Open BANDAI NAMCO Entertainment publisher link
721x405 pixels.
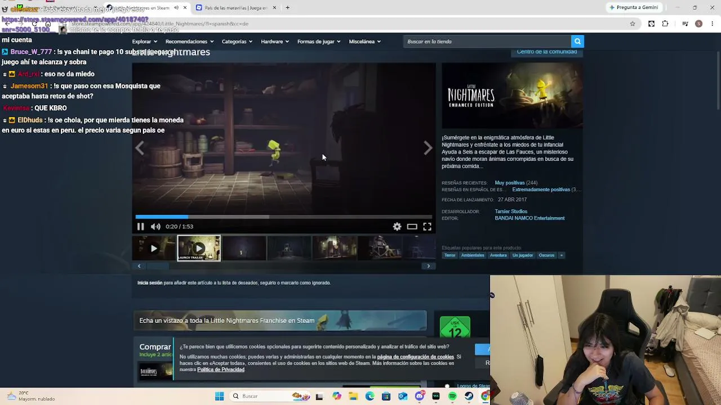pos(529,218)
